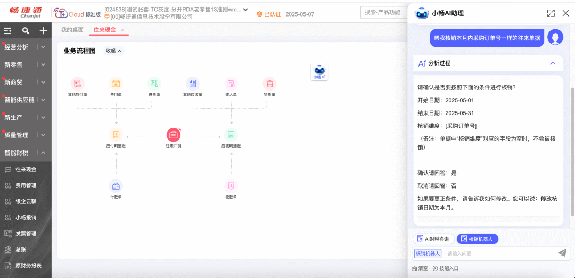Open 费用管理 in the sidebar menu
Viewport: 575px width, 278px height.
26,185
